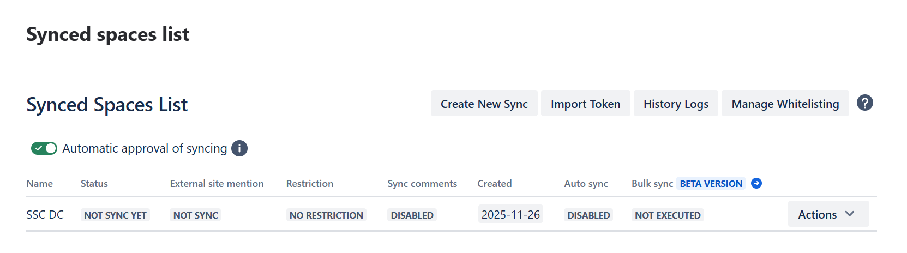Click the BETA VERSION badge

(711, 184)
